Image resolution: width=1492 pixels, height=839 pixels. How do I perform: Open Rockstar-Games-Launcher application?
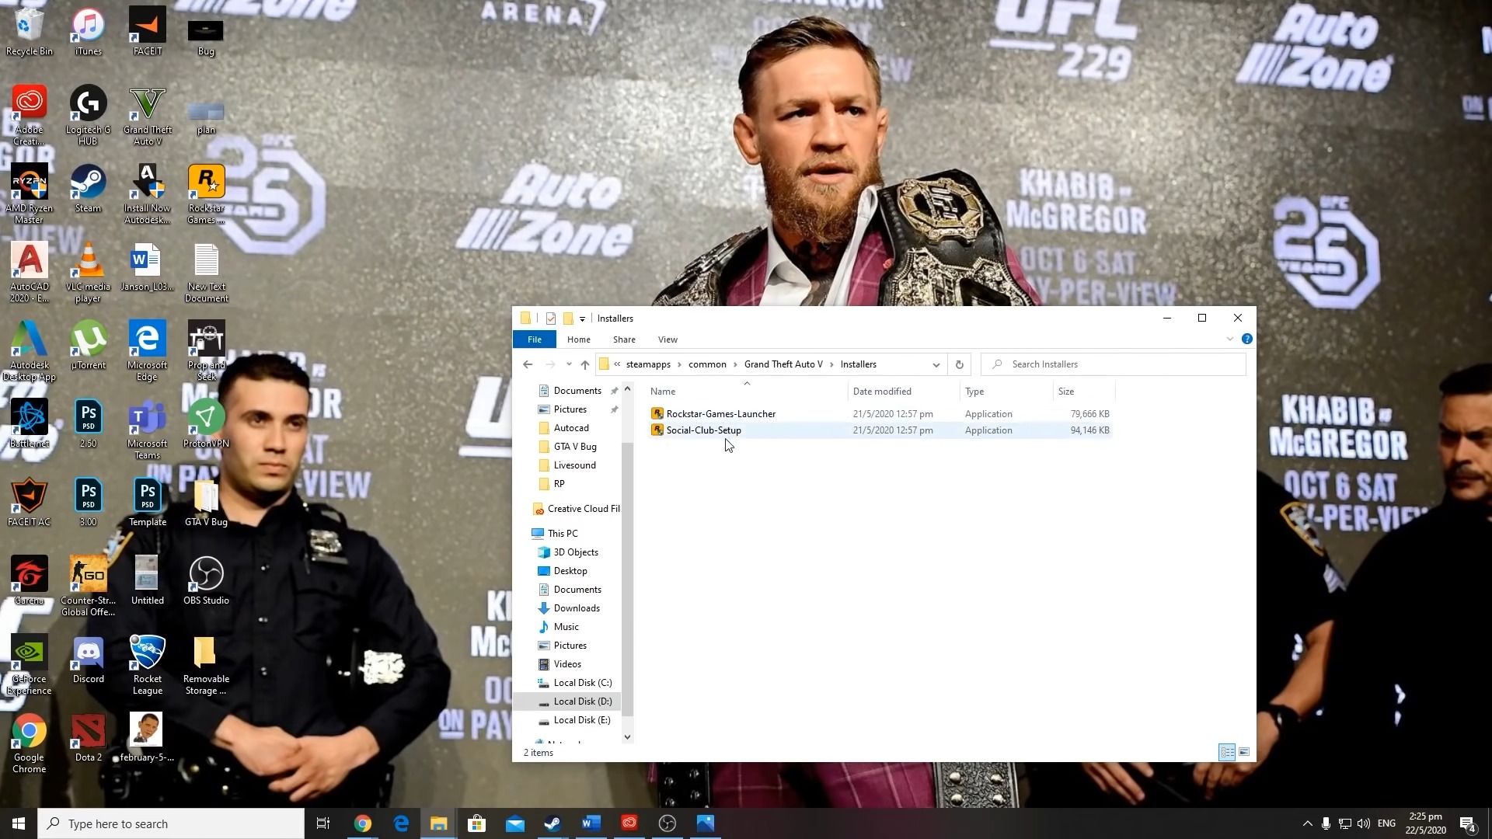click(720, 413)
